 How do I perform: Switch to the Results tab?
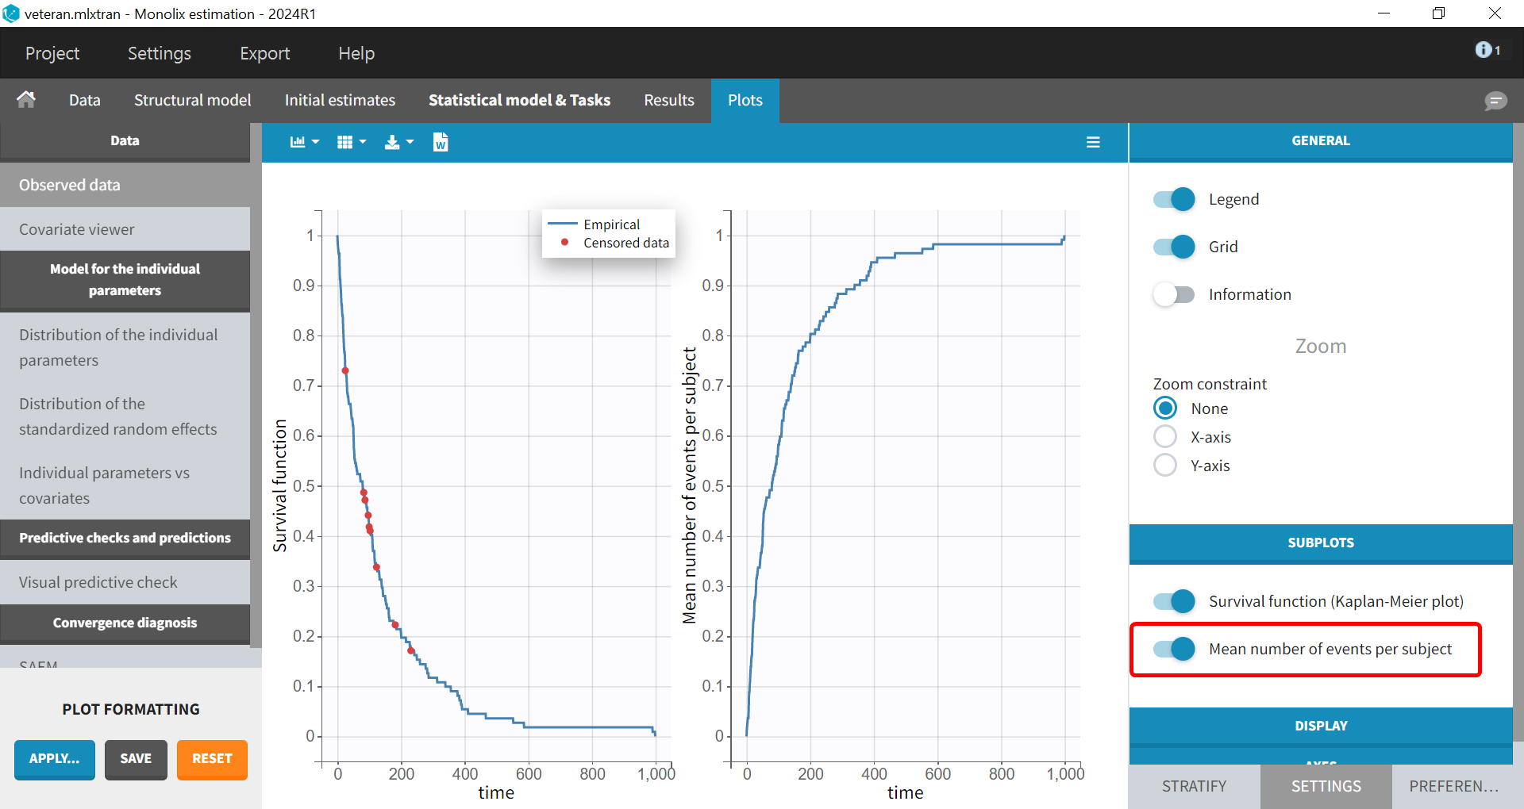(668, 100)
